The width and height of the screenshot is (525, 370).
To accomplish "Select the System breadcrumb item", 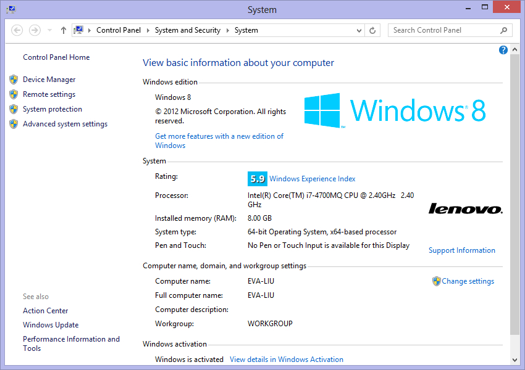I will [x=246, y=30].
